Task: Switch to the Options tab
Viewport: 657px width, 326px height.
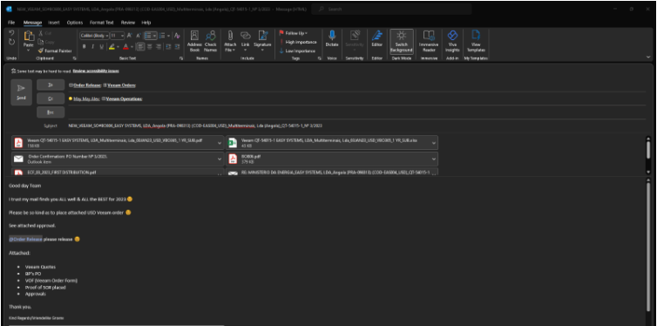Action: 75,22
